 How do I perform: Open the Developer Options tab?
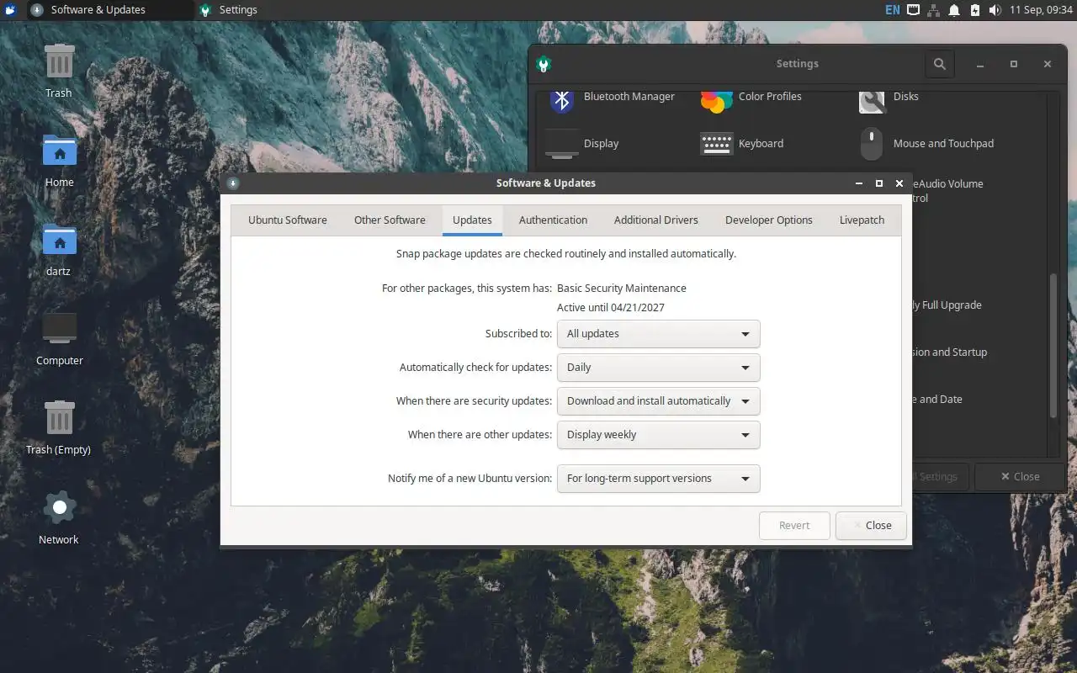769,220
